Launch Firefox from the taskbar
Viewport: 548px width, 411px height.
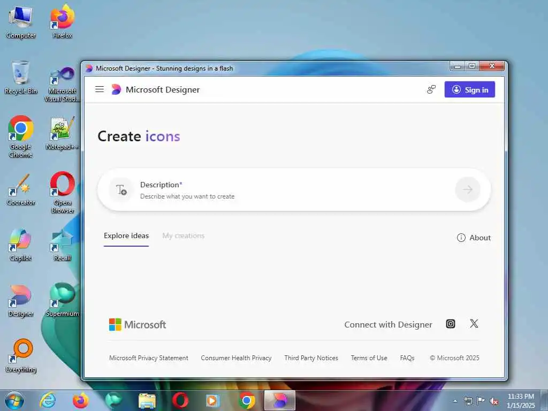point(80,400)
